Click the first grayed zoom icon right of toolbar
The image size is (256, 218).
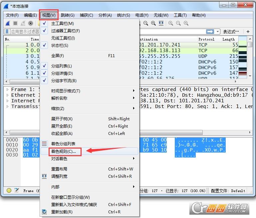[x=171, y=24]
